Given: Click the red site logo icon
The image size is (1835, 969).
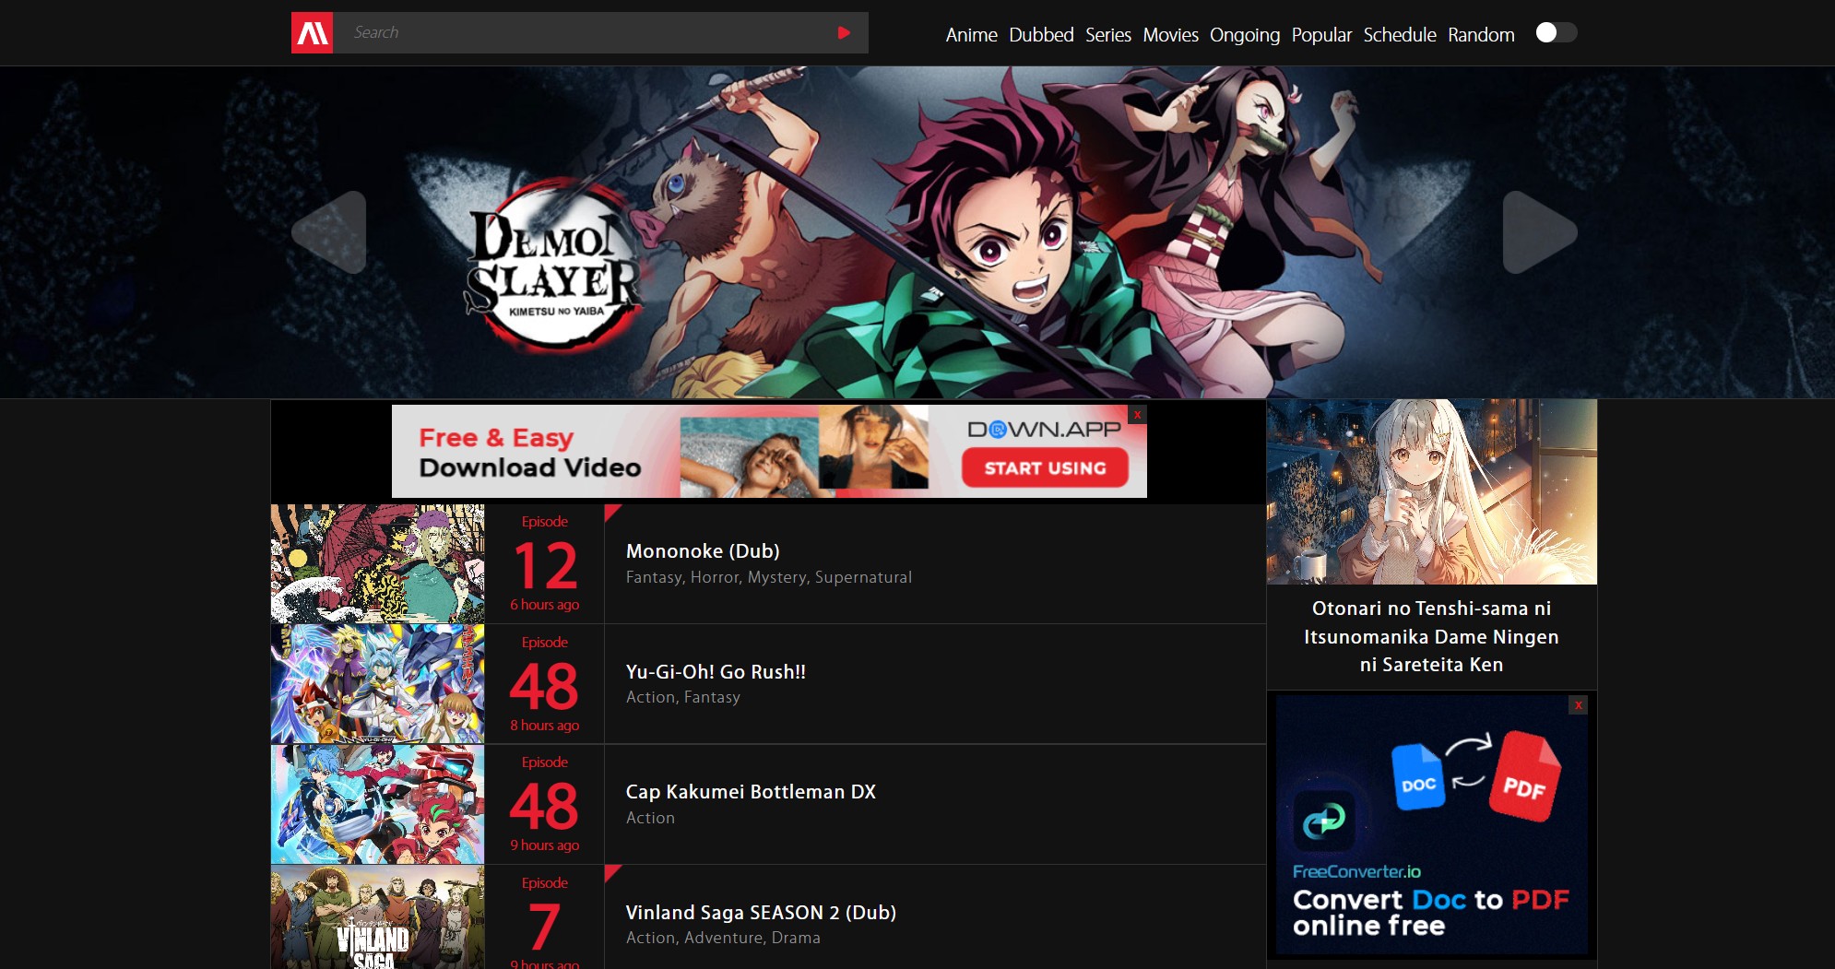Looking at the screenshot, I should pyautogui.click(x=312, y=33).
